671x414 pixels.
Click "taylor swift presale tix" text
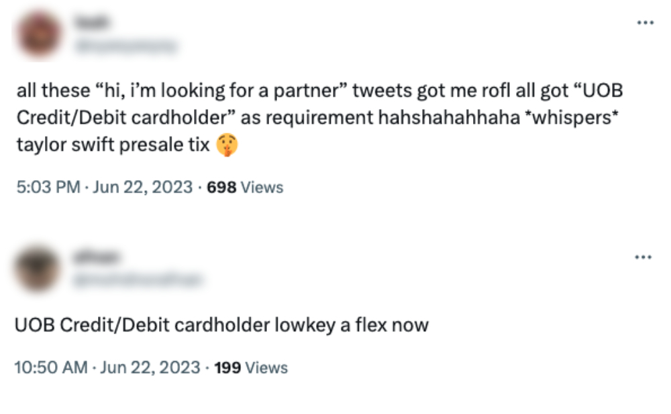pos(113,144)
